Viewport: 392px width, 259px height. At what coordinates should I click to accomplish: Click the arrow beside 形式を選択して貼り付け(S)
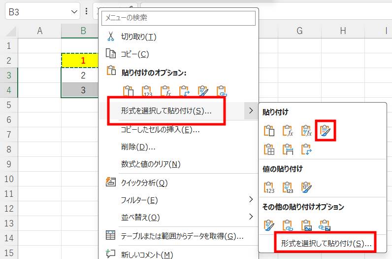(x=251, y=111)
